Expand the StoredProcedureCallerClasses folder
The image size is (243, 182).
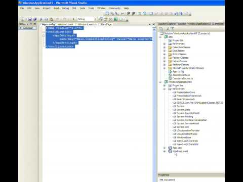[x=165, y=68]
